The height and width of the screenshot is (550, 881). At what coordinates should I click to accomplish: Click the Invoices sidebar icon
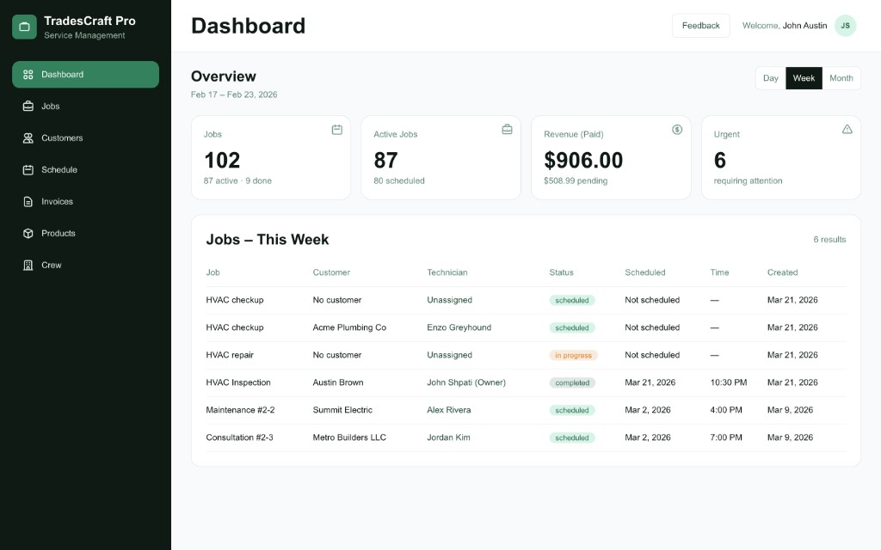coord(26,201)
